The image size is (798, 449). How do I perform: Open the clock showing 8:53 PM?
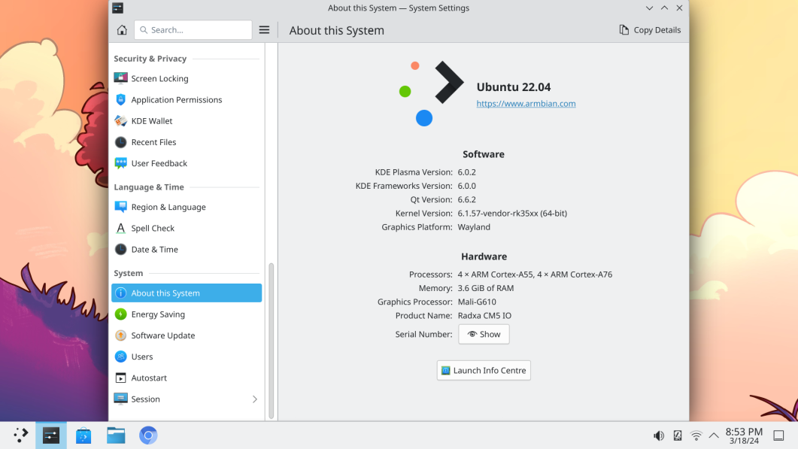coord(744,435)
